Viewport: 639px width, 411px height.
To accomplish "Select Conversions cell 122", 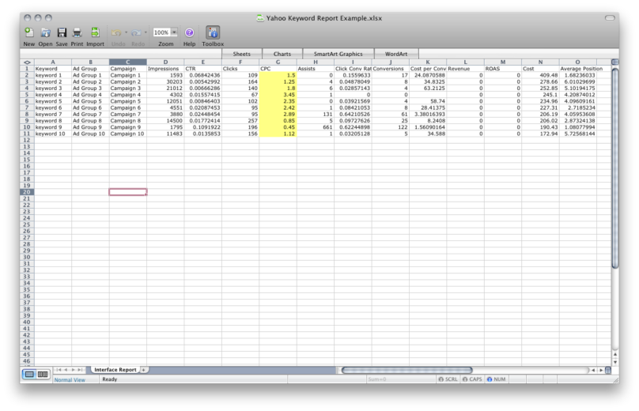I will tap(390, 127).
